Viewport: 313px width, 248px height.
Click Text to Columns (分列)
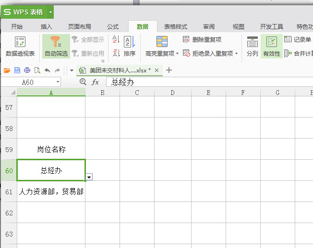coord(253,46)
